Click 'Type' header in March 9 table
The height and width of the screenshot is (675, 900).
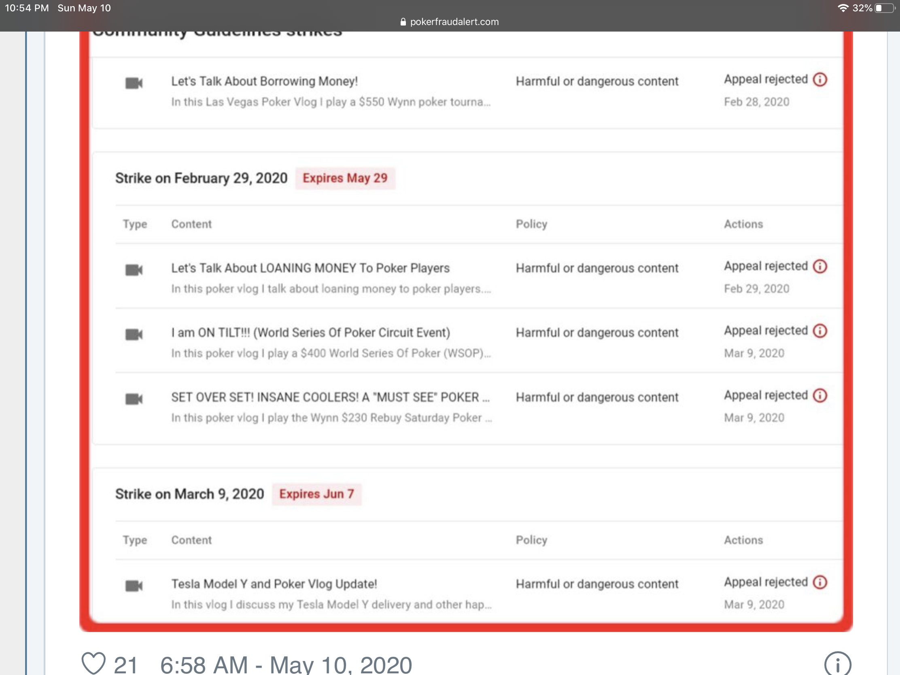[x=135, y=540]
